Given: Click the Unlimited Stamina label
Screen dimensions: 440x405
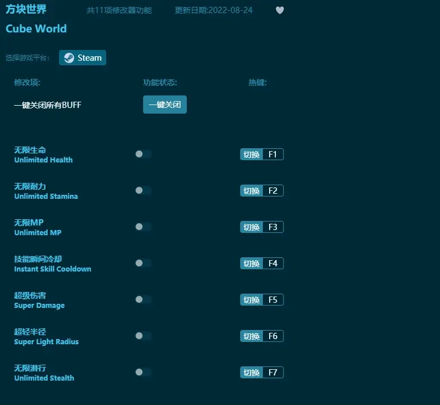Looking at the screenshot, I should (46, 196).
